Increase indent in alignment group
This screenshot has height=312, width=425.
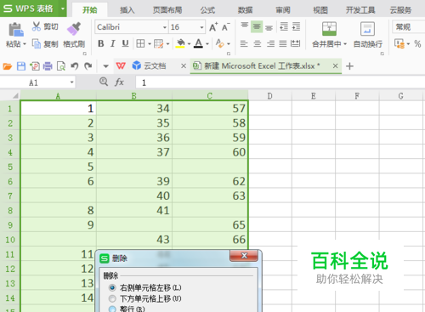pyautogui.click(x=296, y=26)
